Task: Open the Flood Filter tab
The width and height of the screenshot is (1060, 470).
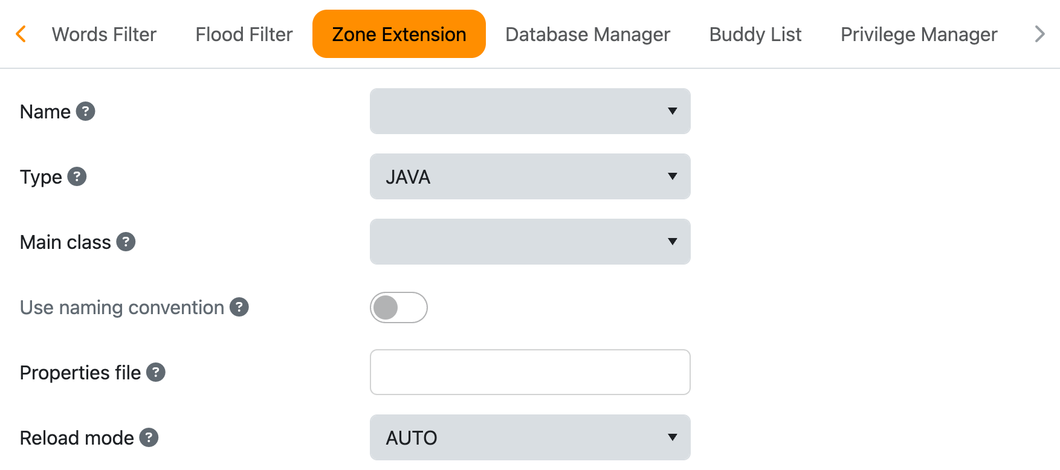Action: coord(243,34)
